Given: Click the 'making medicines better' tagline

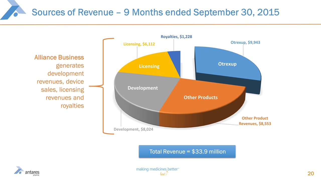Looking at the screenshot, I should [x=158, y=170].
